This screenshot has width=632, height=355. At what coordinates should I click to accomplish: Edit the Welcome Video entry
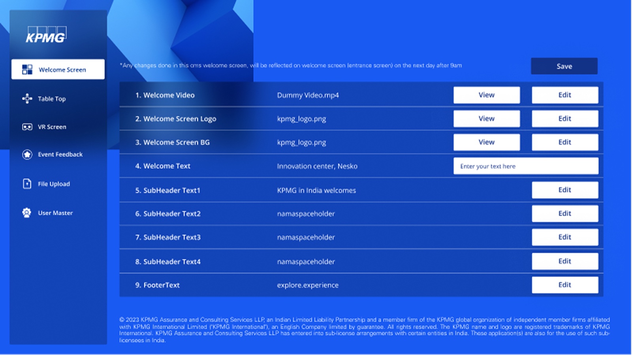click(565, 95)
